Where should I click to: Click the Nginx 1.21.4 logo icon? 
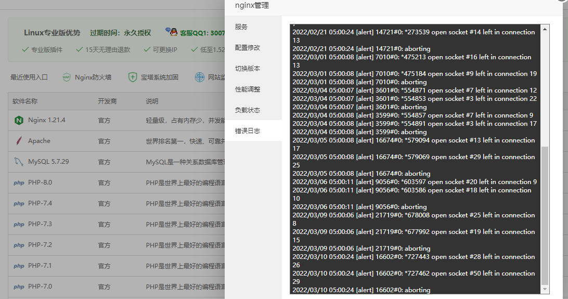tap(19, 120)
